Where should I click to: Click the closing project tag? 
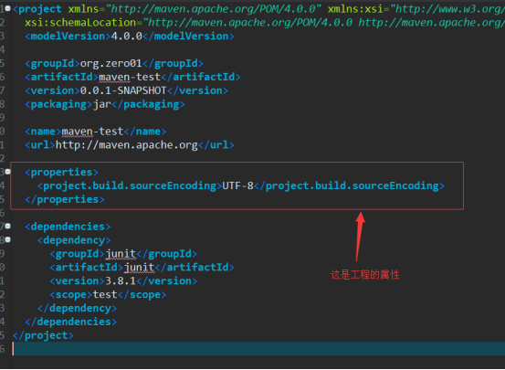[x=43, y=335]
